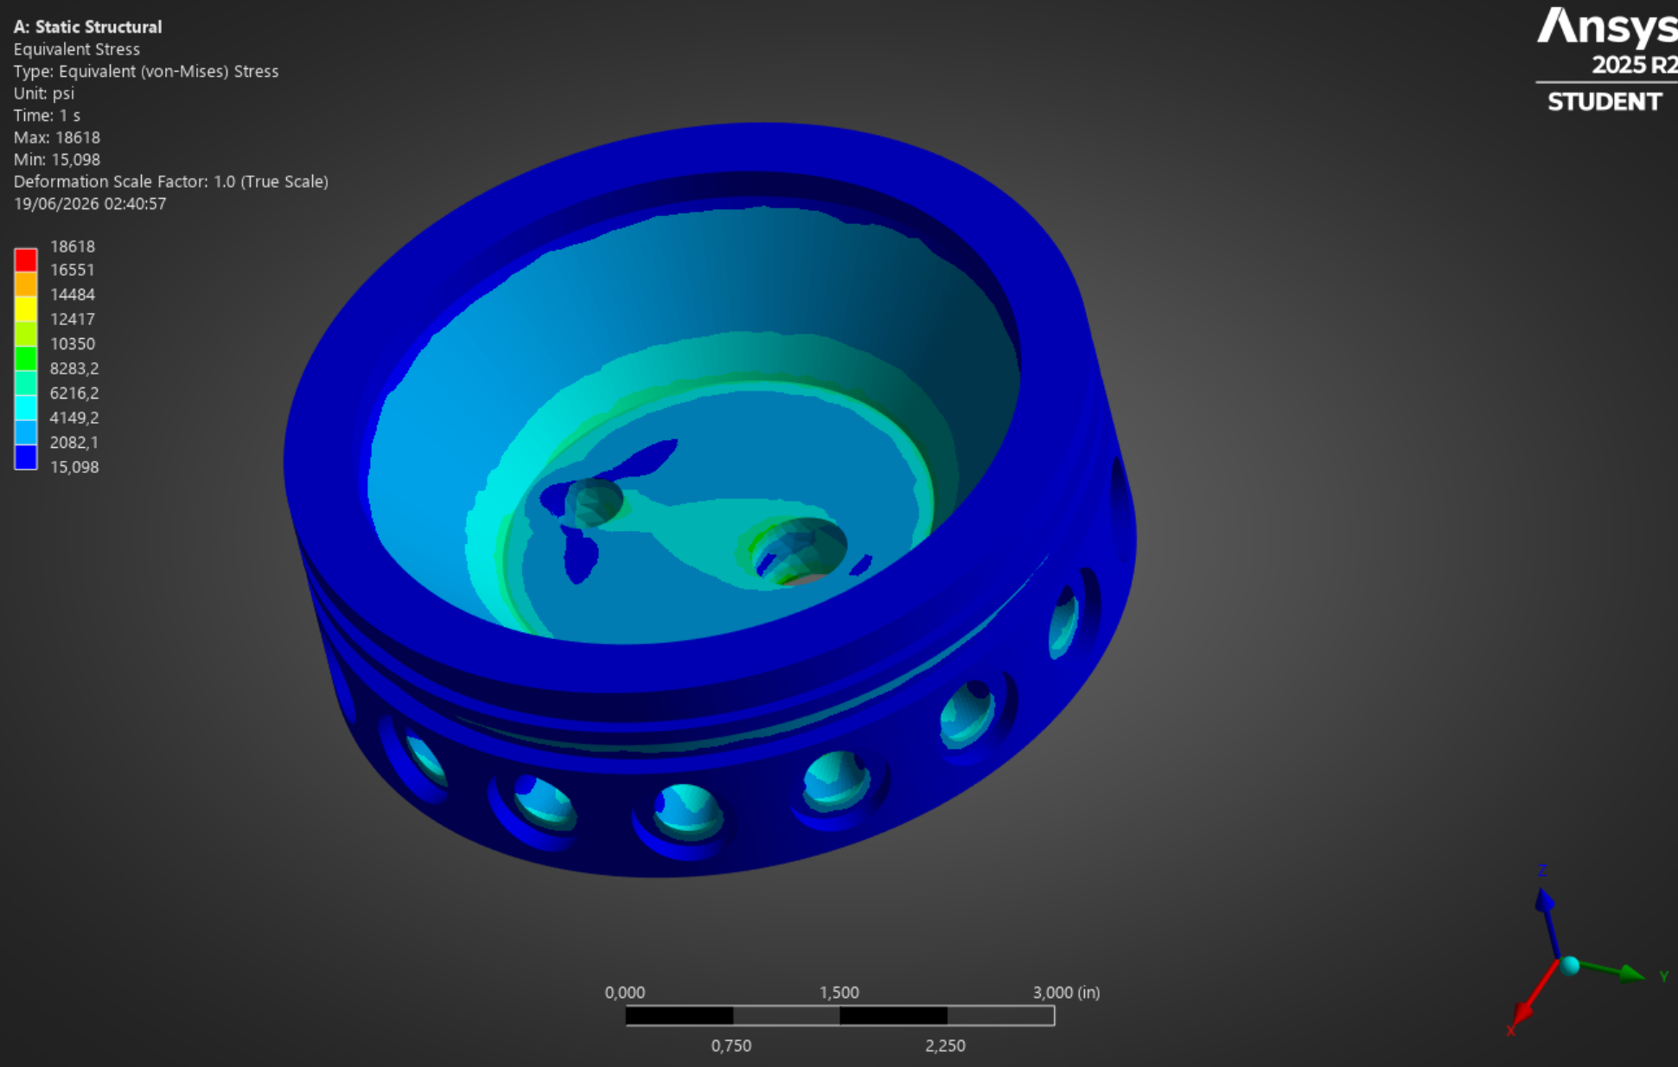
Task: Click the legend value 2082,1
Action: click(74, 443)
